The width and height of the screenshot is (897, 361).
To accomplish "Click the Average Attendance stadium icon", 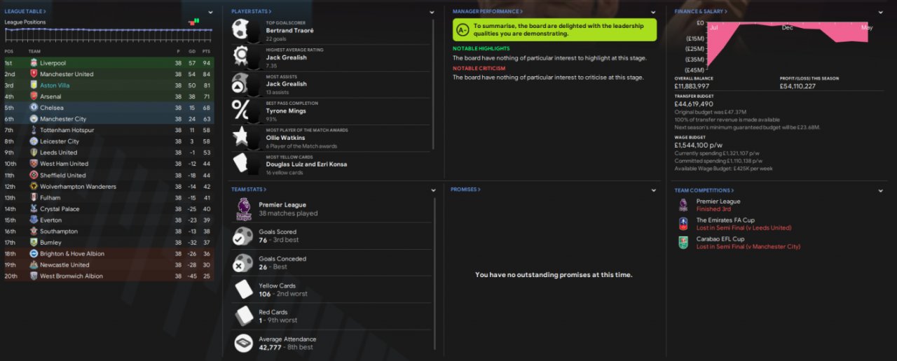I will (x=243, y=343).
